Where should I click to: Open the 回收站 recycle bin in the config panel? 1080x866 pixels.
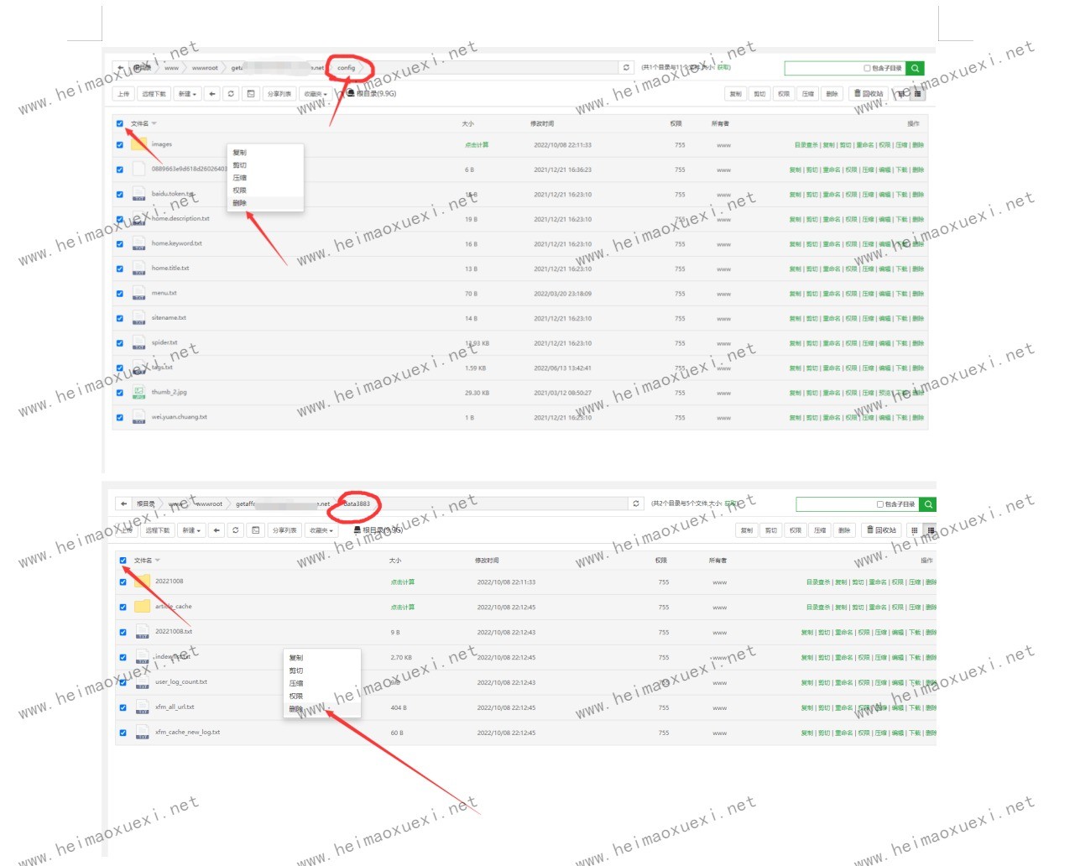coord(869,94)
